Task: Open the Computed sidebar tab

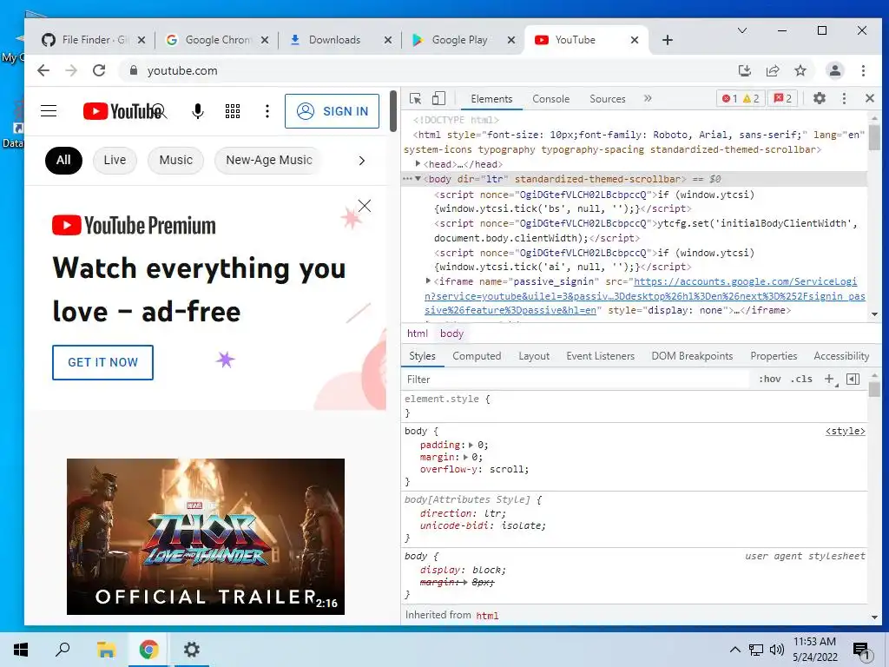Action: 477,356
